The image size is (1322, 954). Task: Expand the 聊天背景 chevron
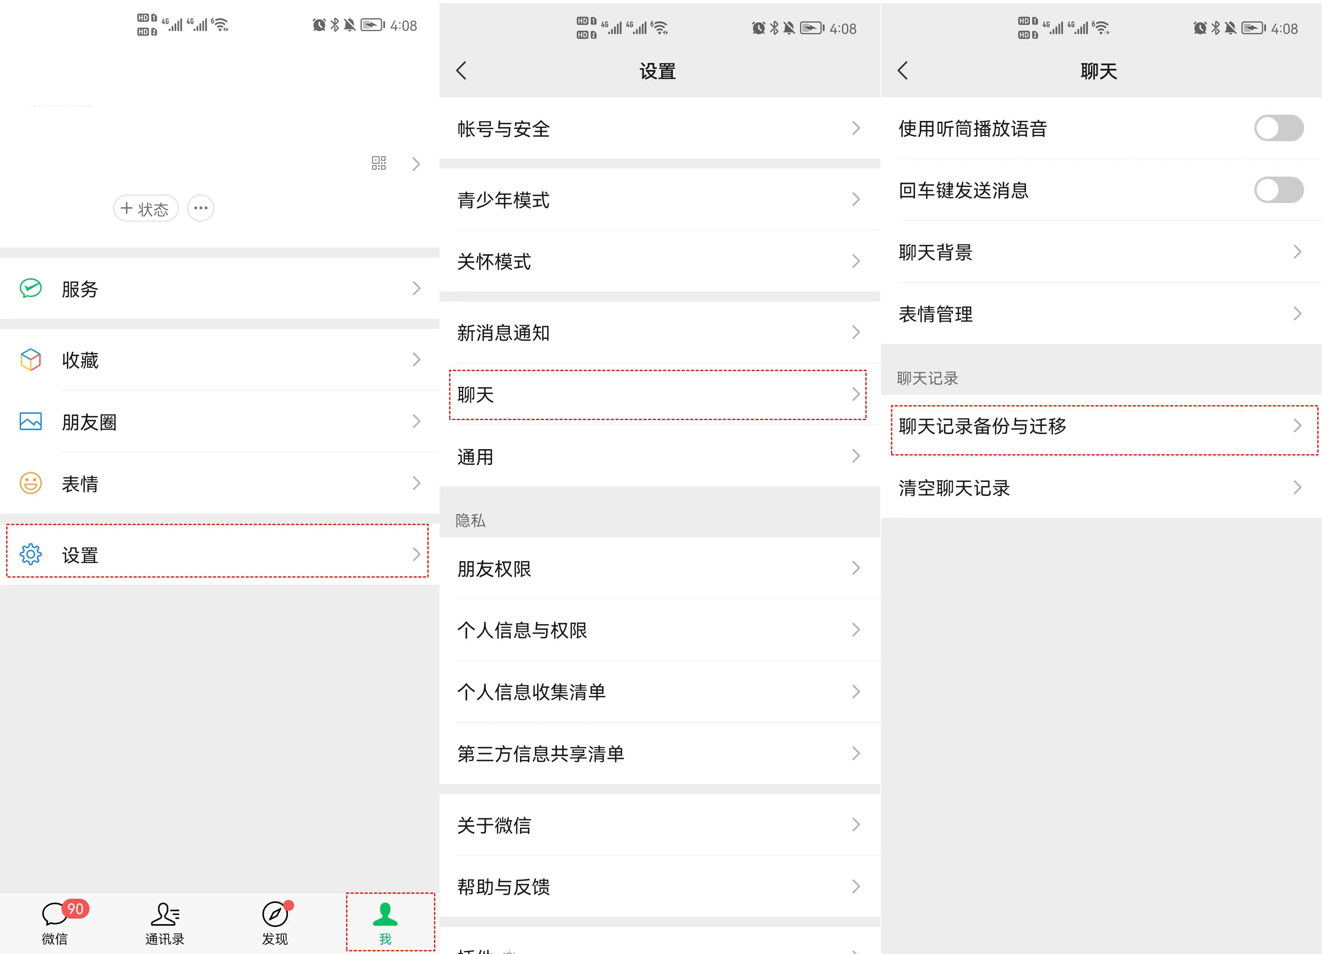(x=1296, y=252)
